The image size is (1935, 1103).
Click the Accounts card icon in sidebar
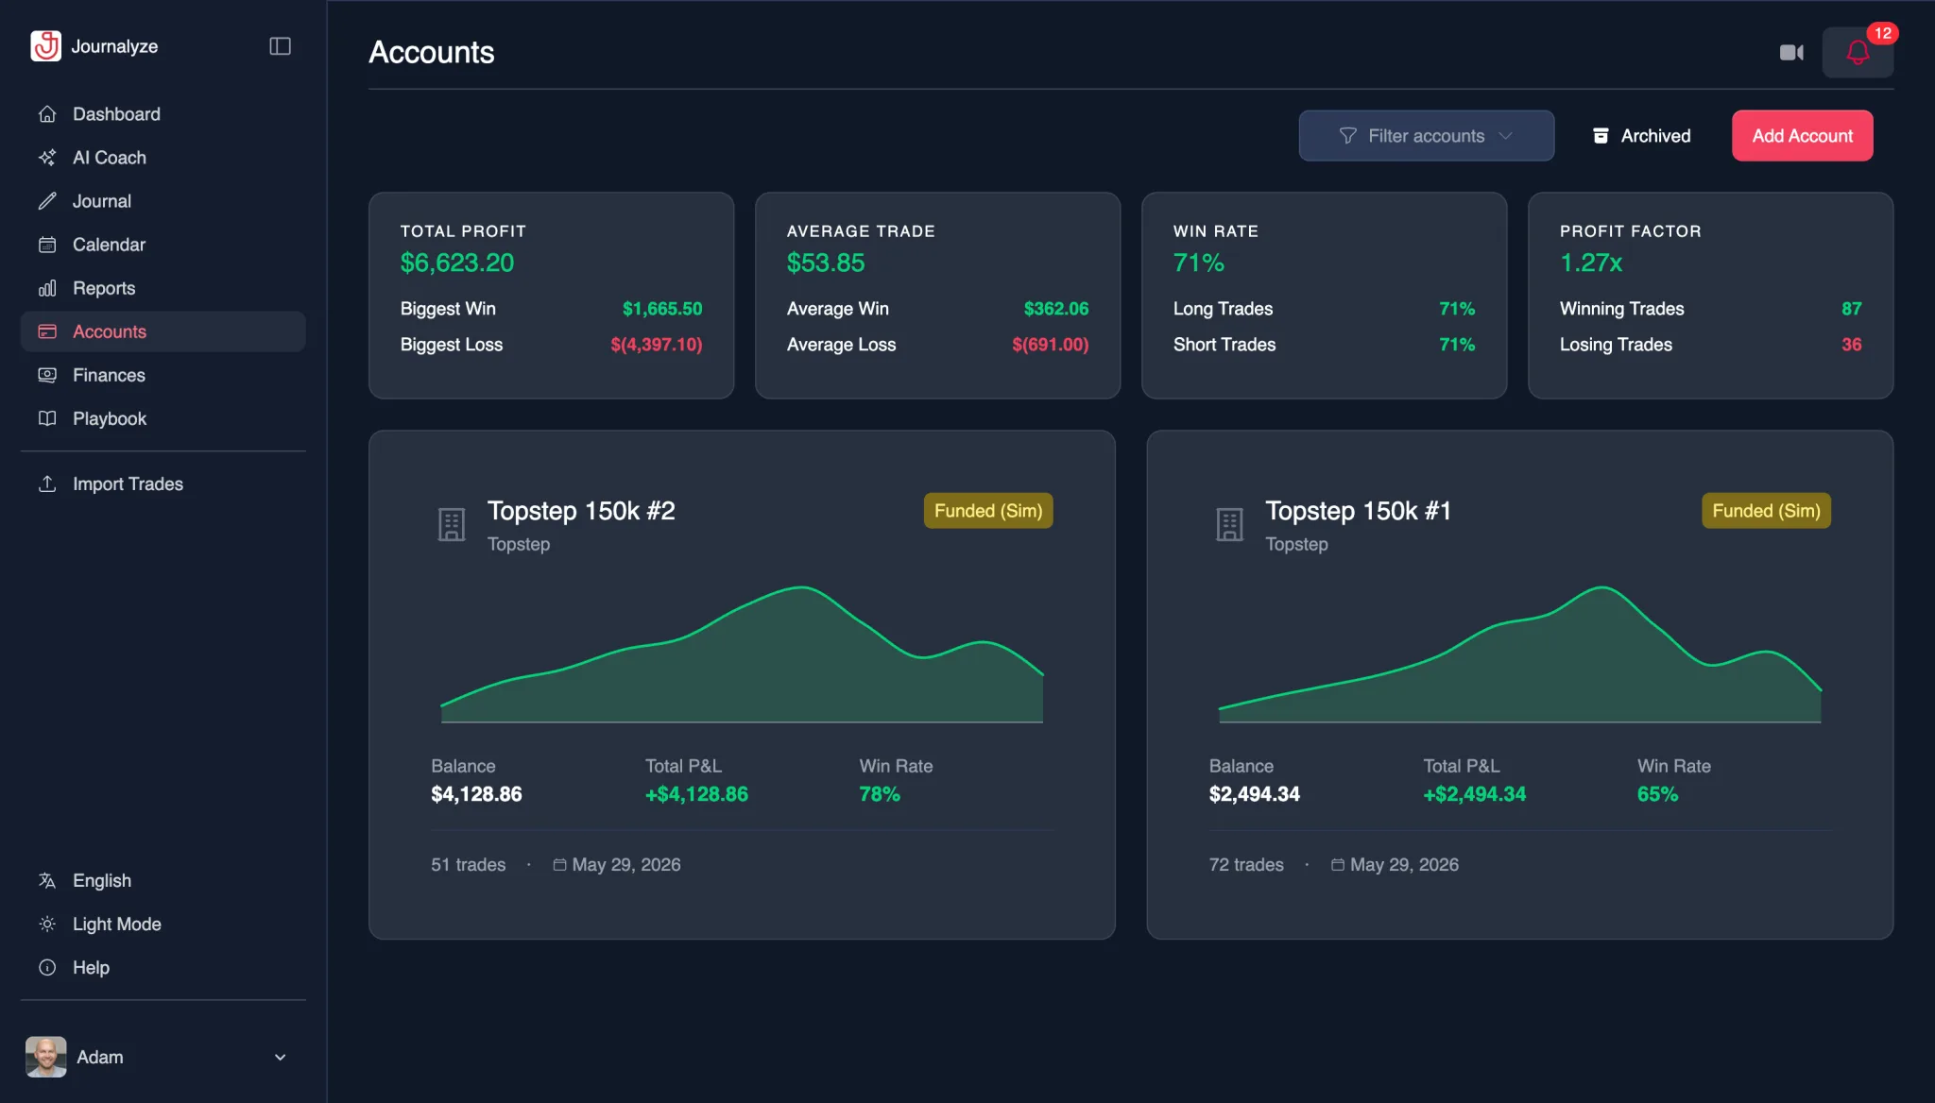click(x=47, y=331)
